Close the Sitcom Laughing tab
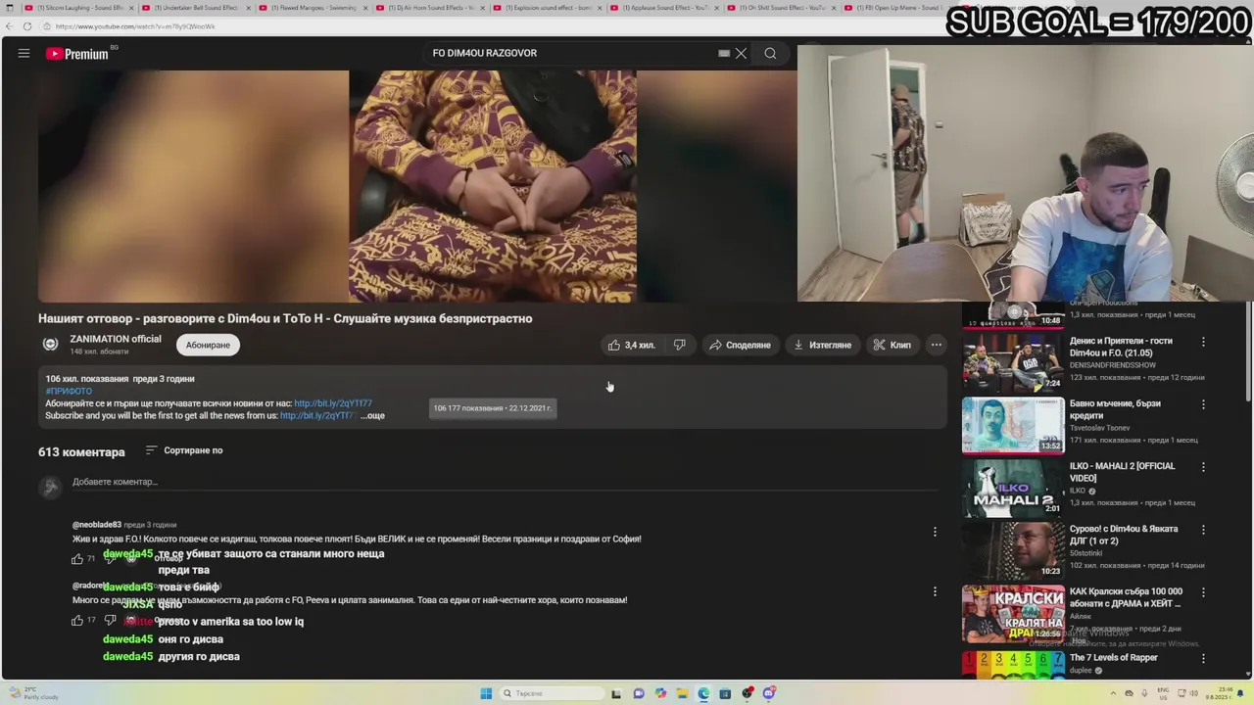This screenshot has width=1254, height=705. pos(131,8)
